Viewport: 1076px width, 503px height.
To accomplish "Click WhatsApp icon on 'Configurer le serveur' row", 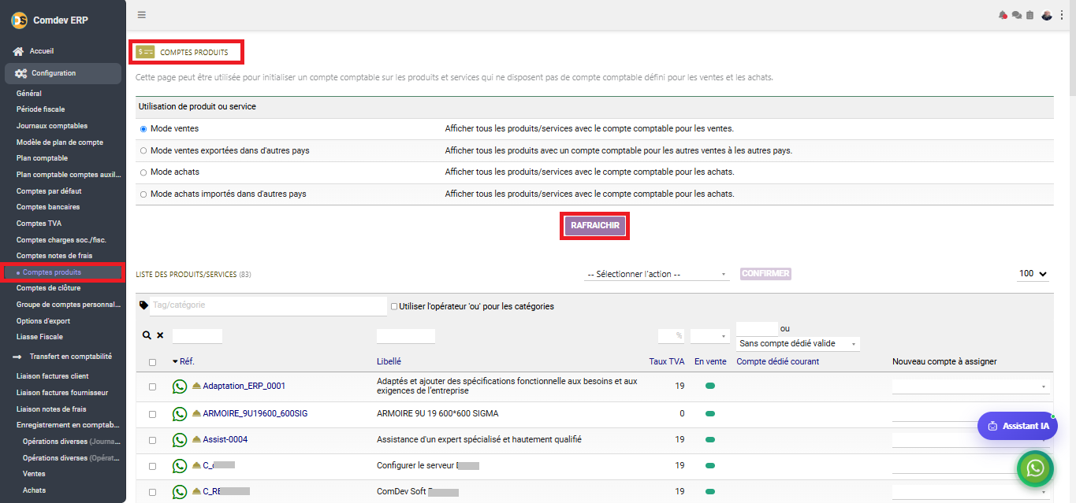I will pos(180,465).
